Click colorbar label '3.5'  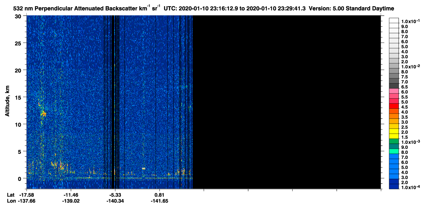coord(405,117)
